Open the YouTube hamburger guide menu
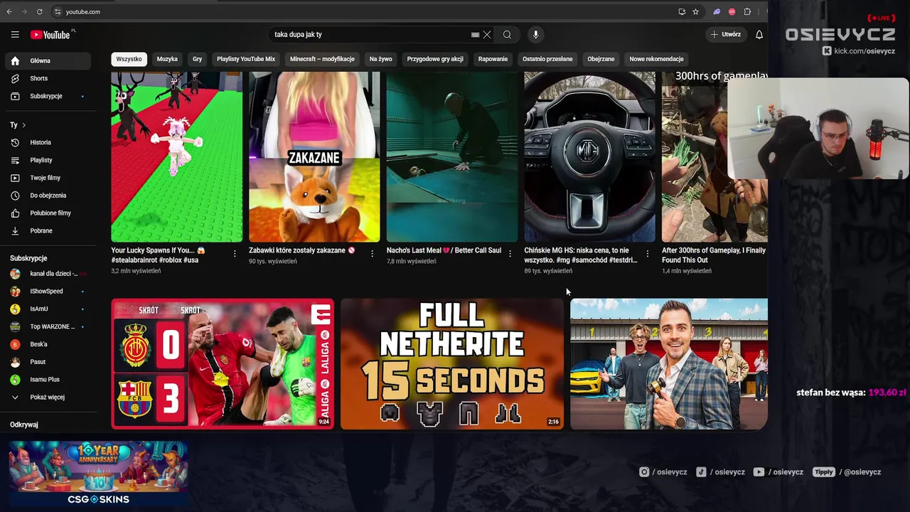Viewport: 910px width, 512px height. coord(15,34)
